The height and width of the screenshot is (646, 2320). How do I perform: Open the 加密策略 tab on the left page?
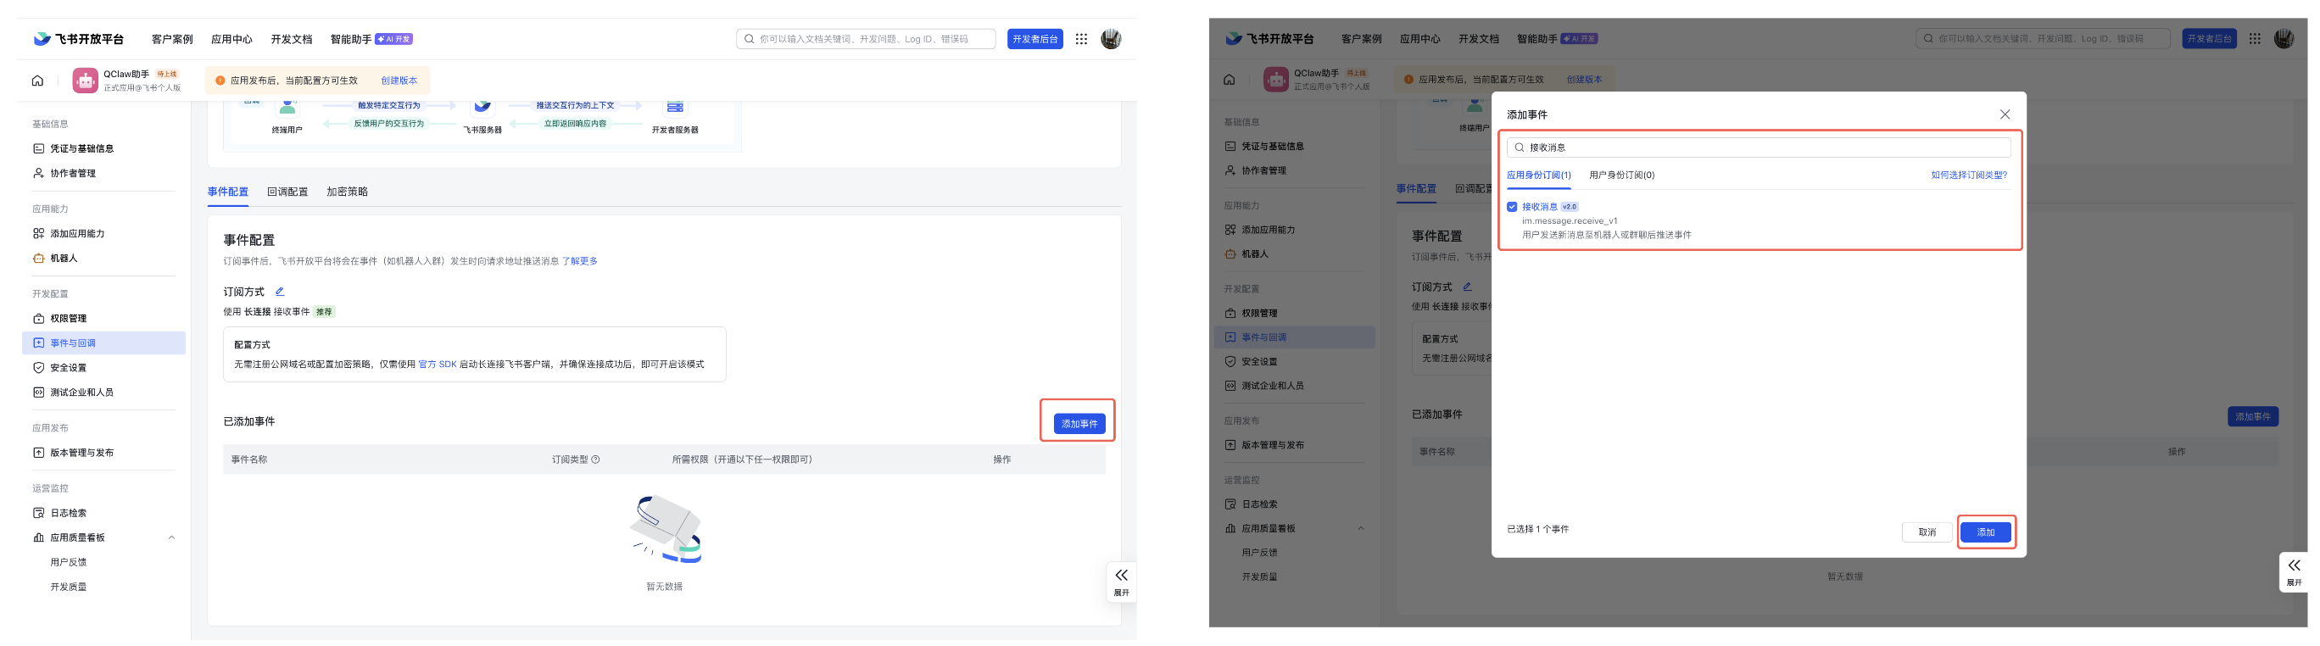347,192
